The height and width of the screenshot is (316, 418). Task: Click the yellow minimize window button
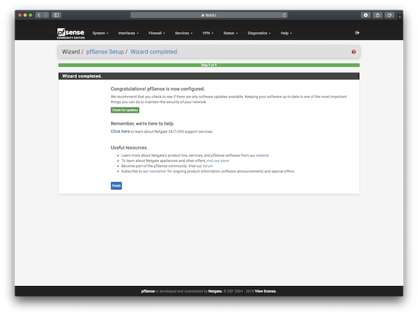pos(25,15)
